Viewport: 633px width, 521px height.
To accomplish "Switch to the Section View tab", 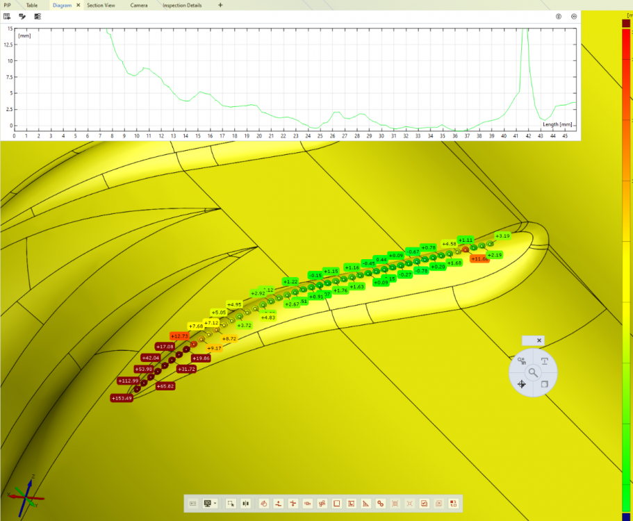I will pyautogui.click(x=99, y=5).
